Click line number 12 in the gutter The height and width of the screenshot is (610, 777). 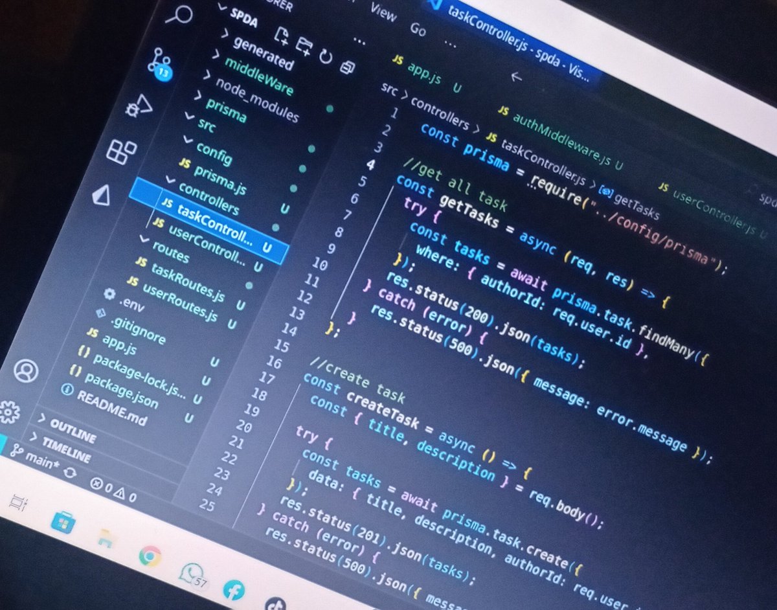tap(303, 297)
